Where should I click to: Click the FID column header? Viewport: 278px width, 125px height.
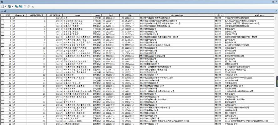click(x=8, y=15)
